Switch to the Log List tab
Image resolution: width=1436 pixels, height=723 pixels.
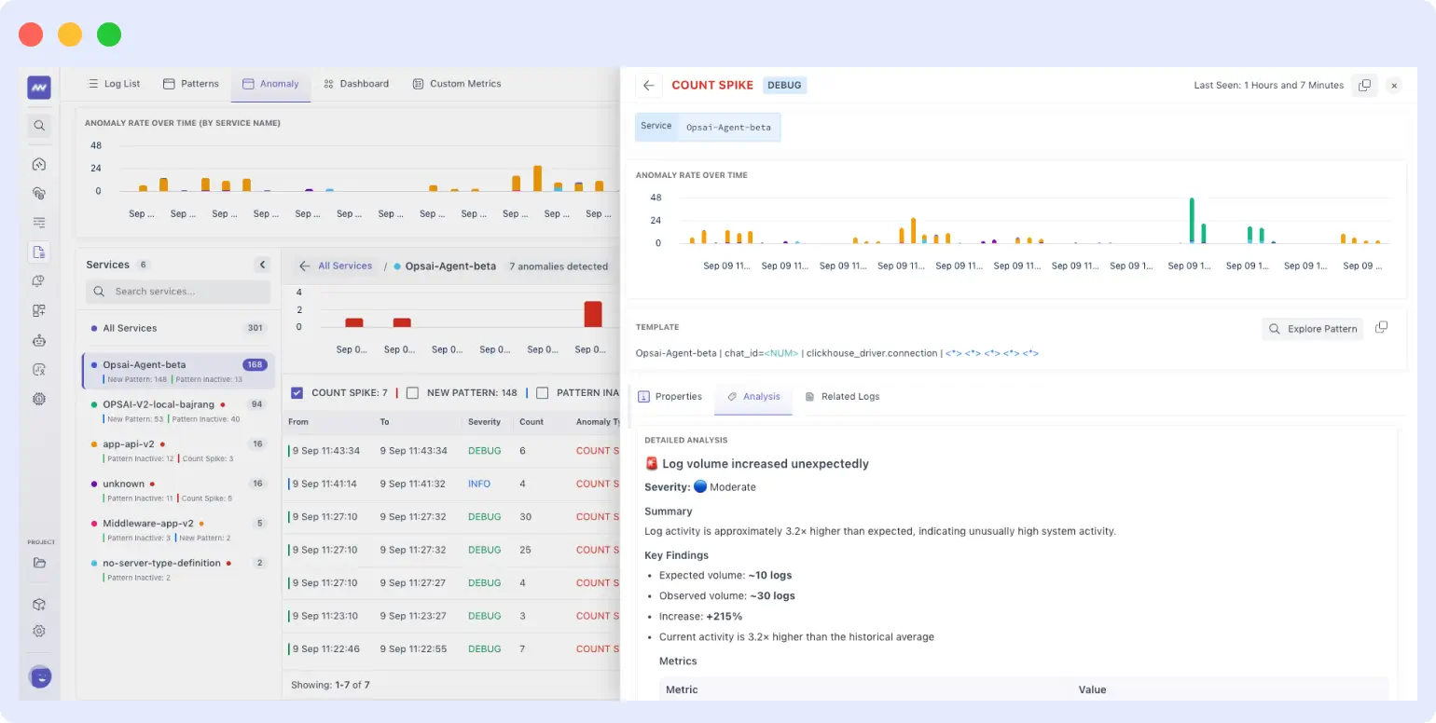click(114, 84)
